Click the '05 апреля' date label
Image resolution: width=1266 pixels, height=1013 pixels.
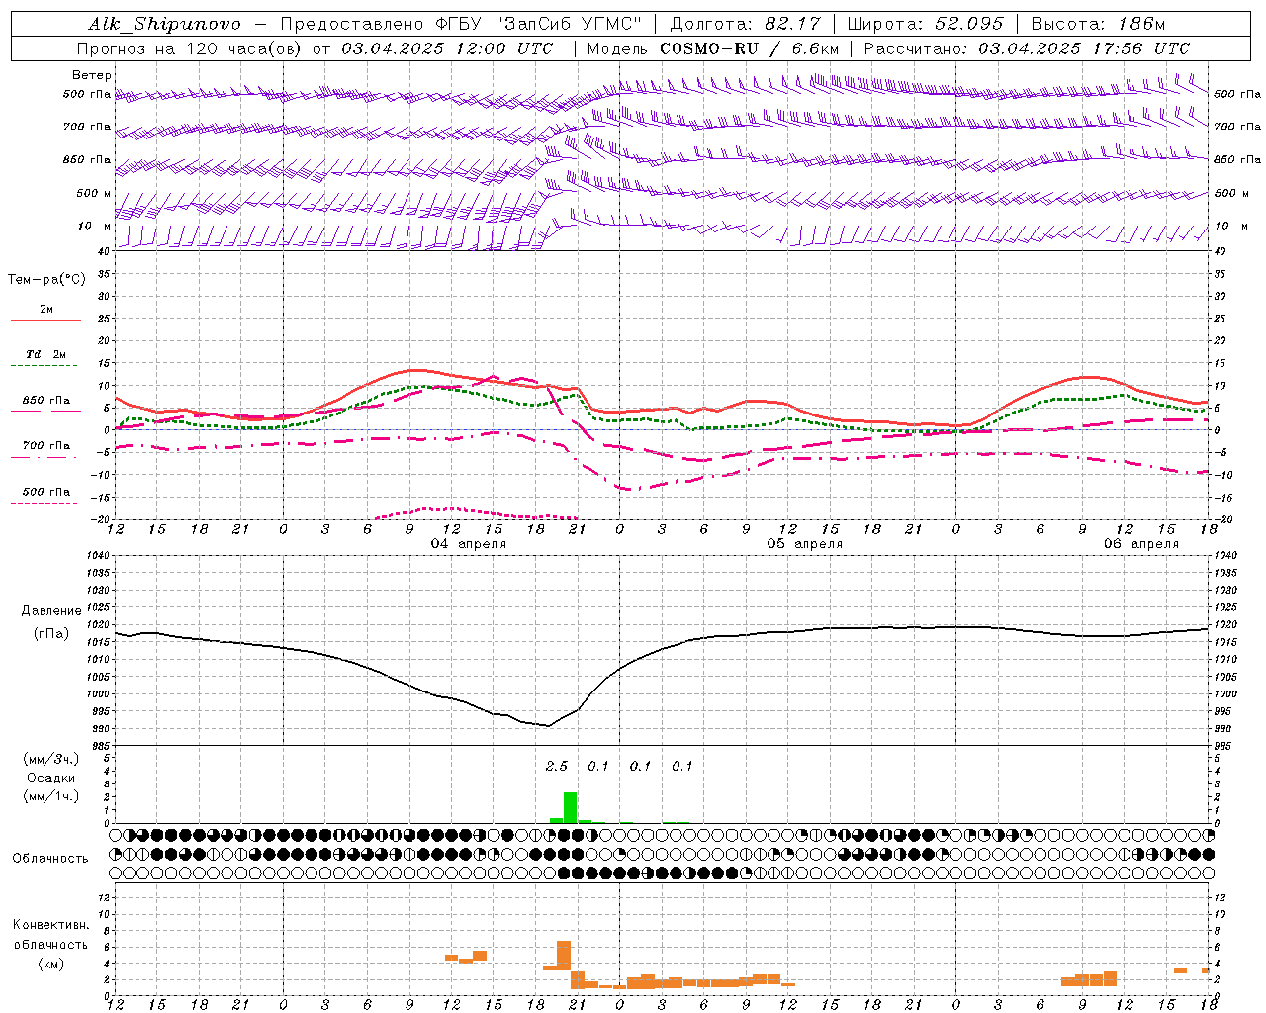click(x=805, y=544)
